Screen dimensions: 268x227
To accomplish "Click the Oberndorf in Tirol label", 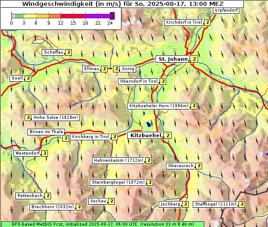I will (139, 81).
